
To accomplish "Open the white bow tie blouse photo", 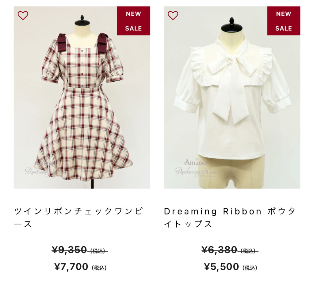I will coord(232,98).
